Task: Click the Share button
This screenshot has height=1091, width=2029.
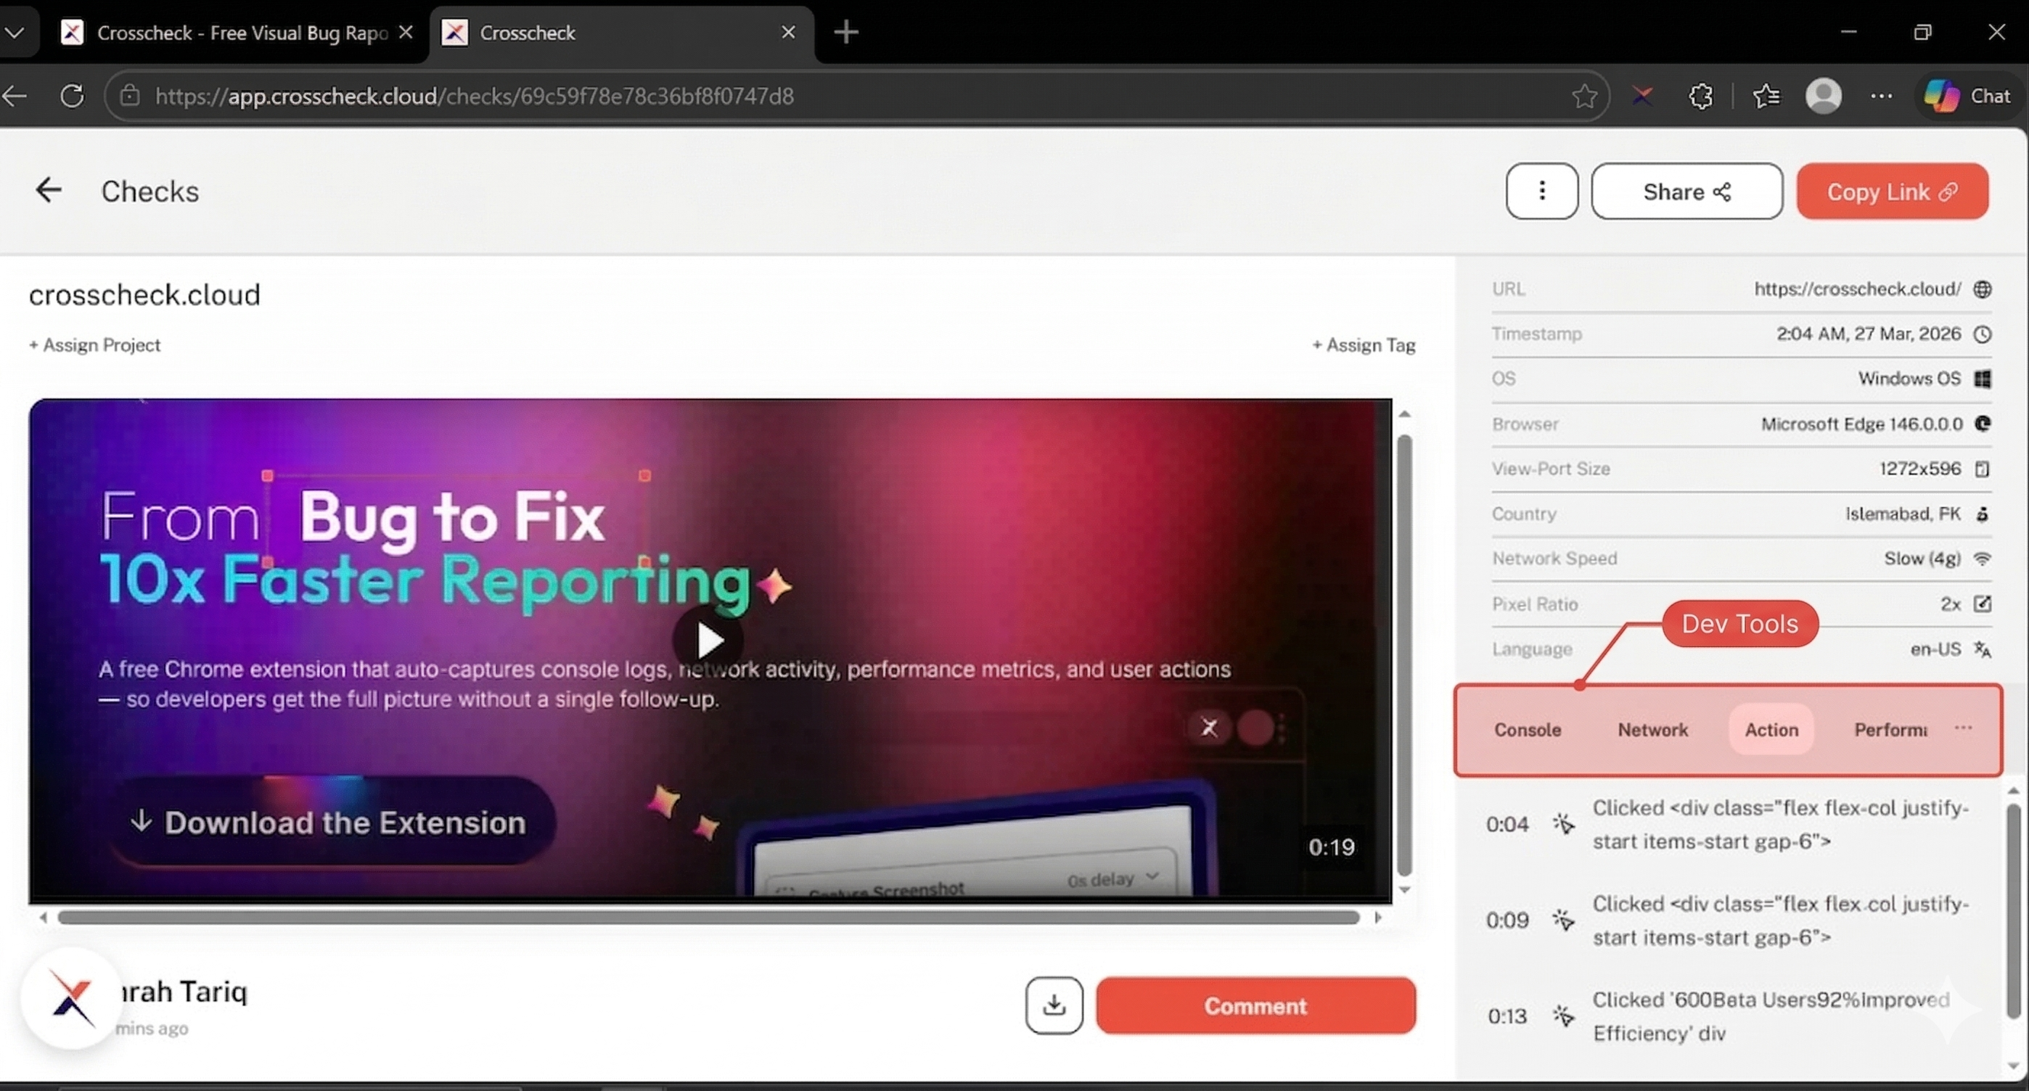Action: point(1686,192)
